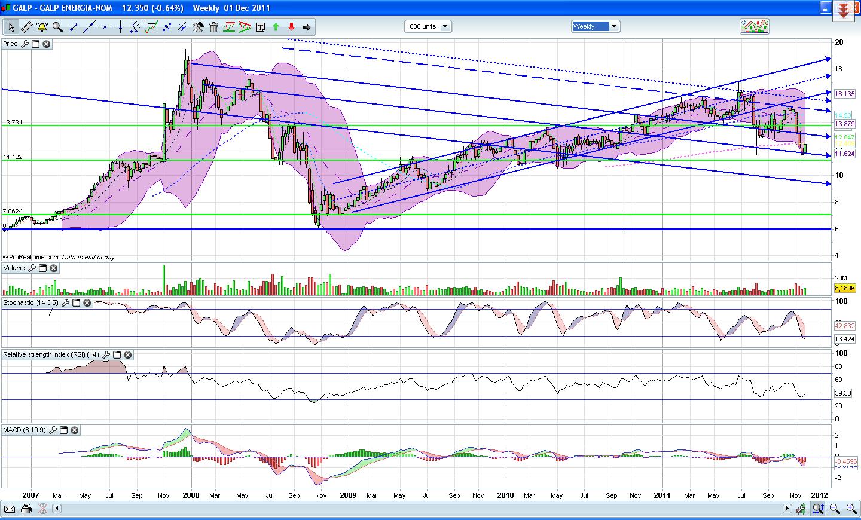Open Price panel wrench settings

click(25, 44)
